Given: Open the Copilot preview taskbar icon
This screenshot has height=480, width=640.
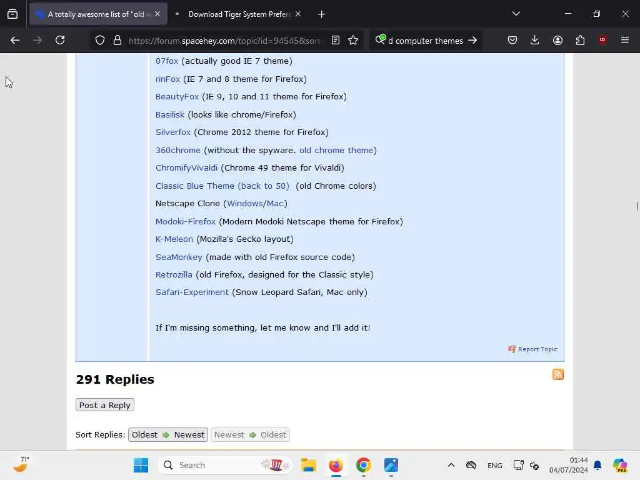Looking at the screenshot, I should point(620,465).
